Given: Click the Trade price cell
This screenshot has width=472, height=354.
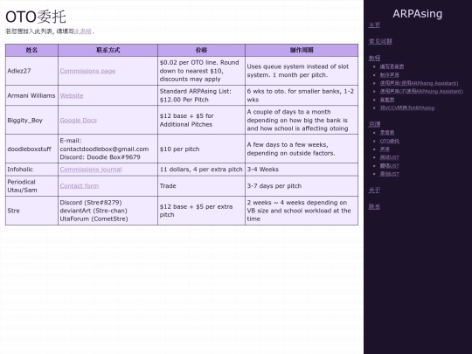Looking at the screenshot, I should point(201,186).
